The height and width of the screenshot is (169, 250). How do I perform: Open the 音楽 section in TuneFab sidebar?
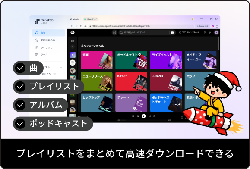pos(48,33)
